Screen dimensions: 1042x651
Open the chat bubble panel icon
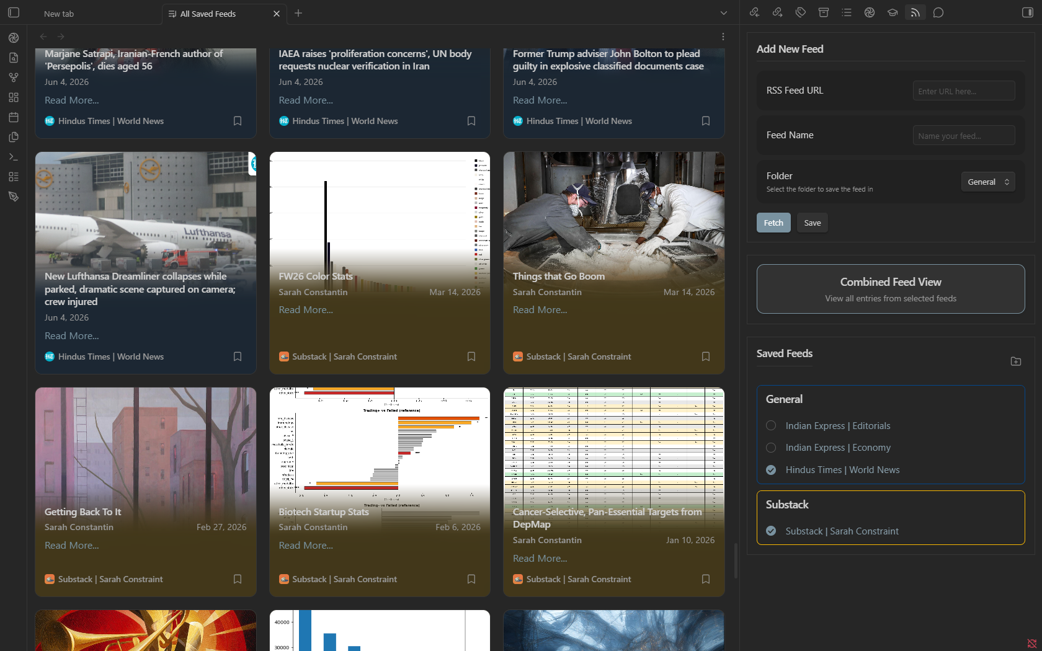[938, 12]
